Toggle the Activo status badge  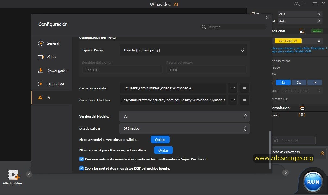pyautogui.click(x=317, y=31)
